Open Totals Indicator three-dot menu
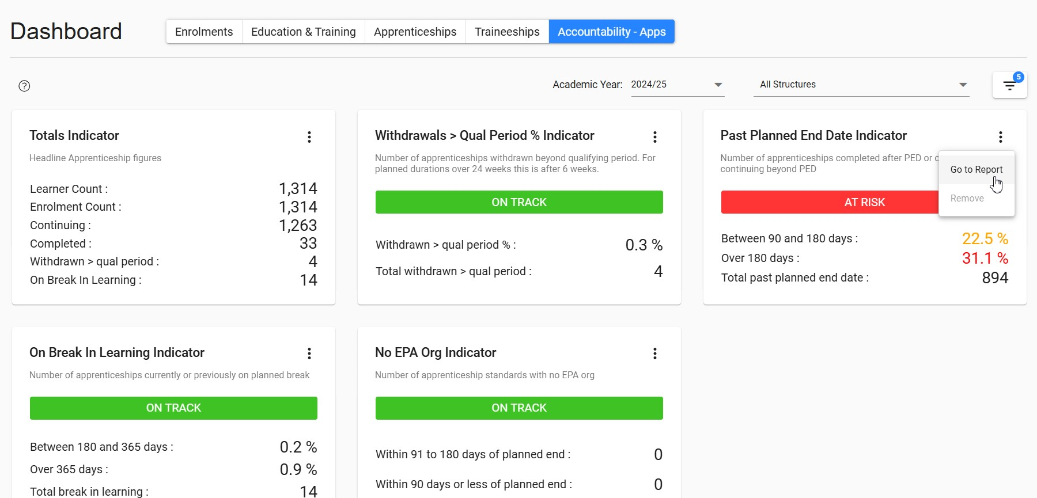The width and height of the screenshot is (1037, 498). (x=309, y=136)
